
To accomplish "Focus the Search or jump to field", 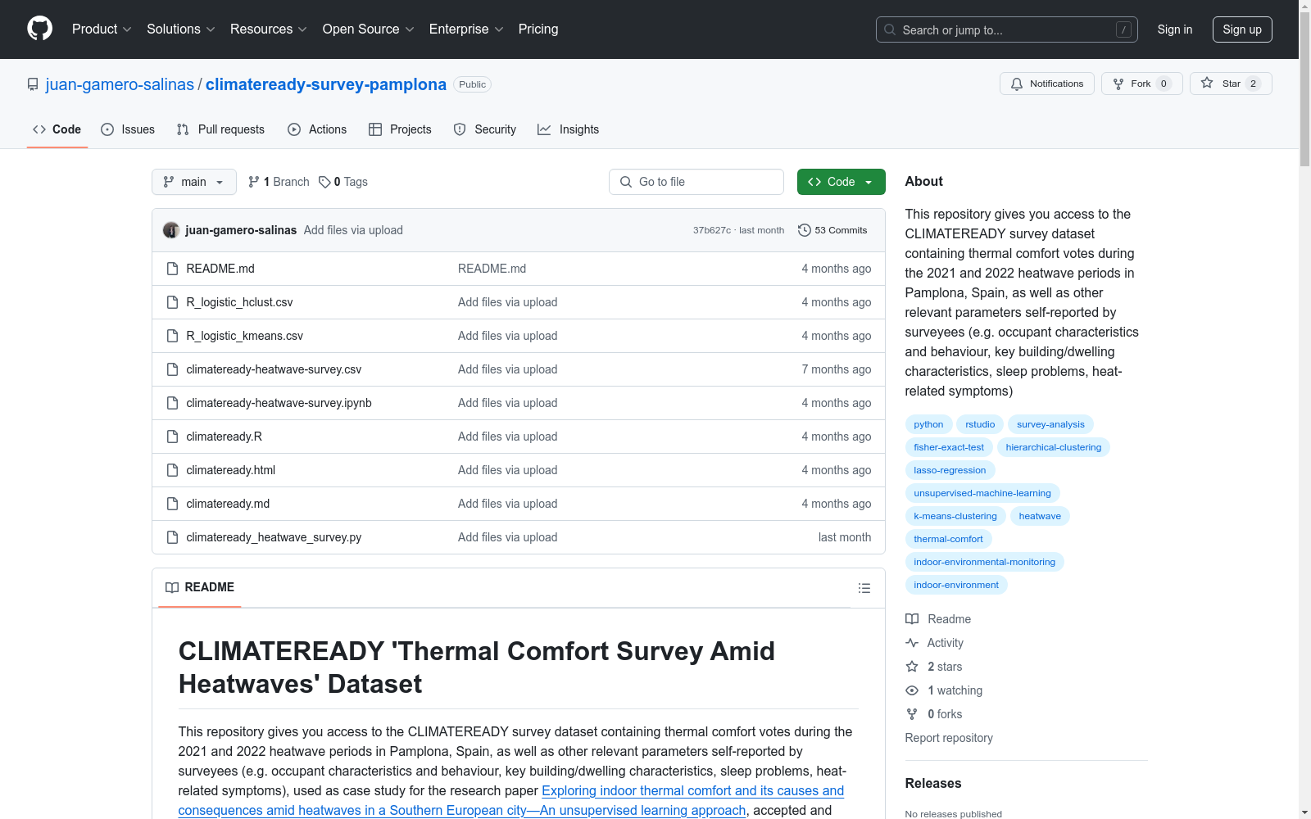I will pyautogui.click(x=1007, y=29).
